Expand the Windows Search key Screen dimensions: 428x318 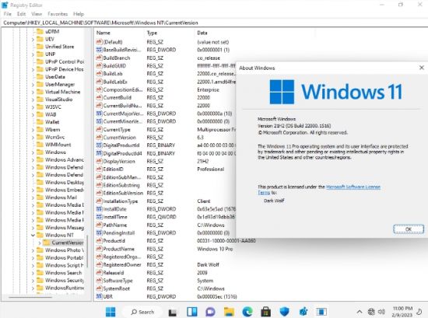(x=33, y=273)
